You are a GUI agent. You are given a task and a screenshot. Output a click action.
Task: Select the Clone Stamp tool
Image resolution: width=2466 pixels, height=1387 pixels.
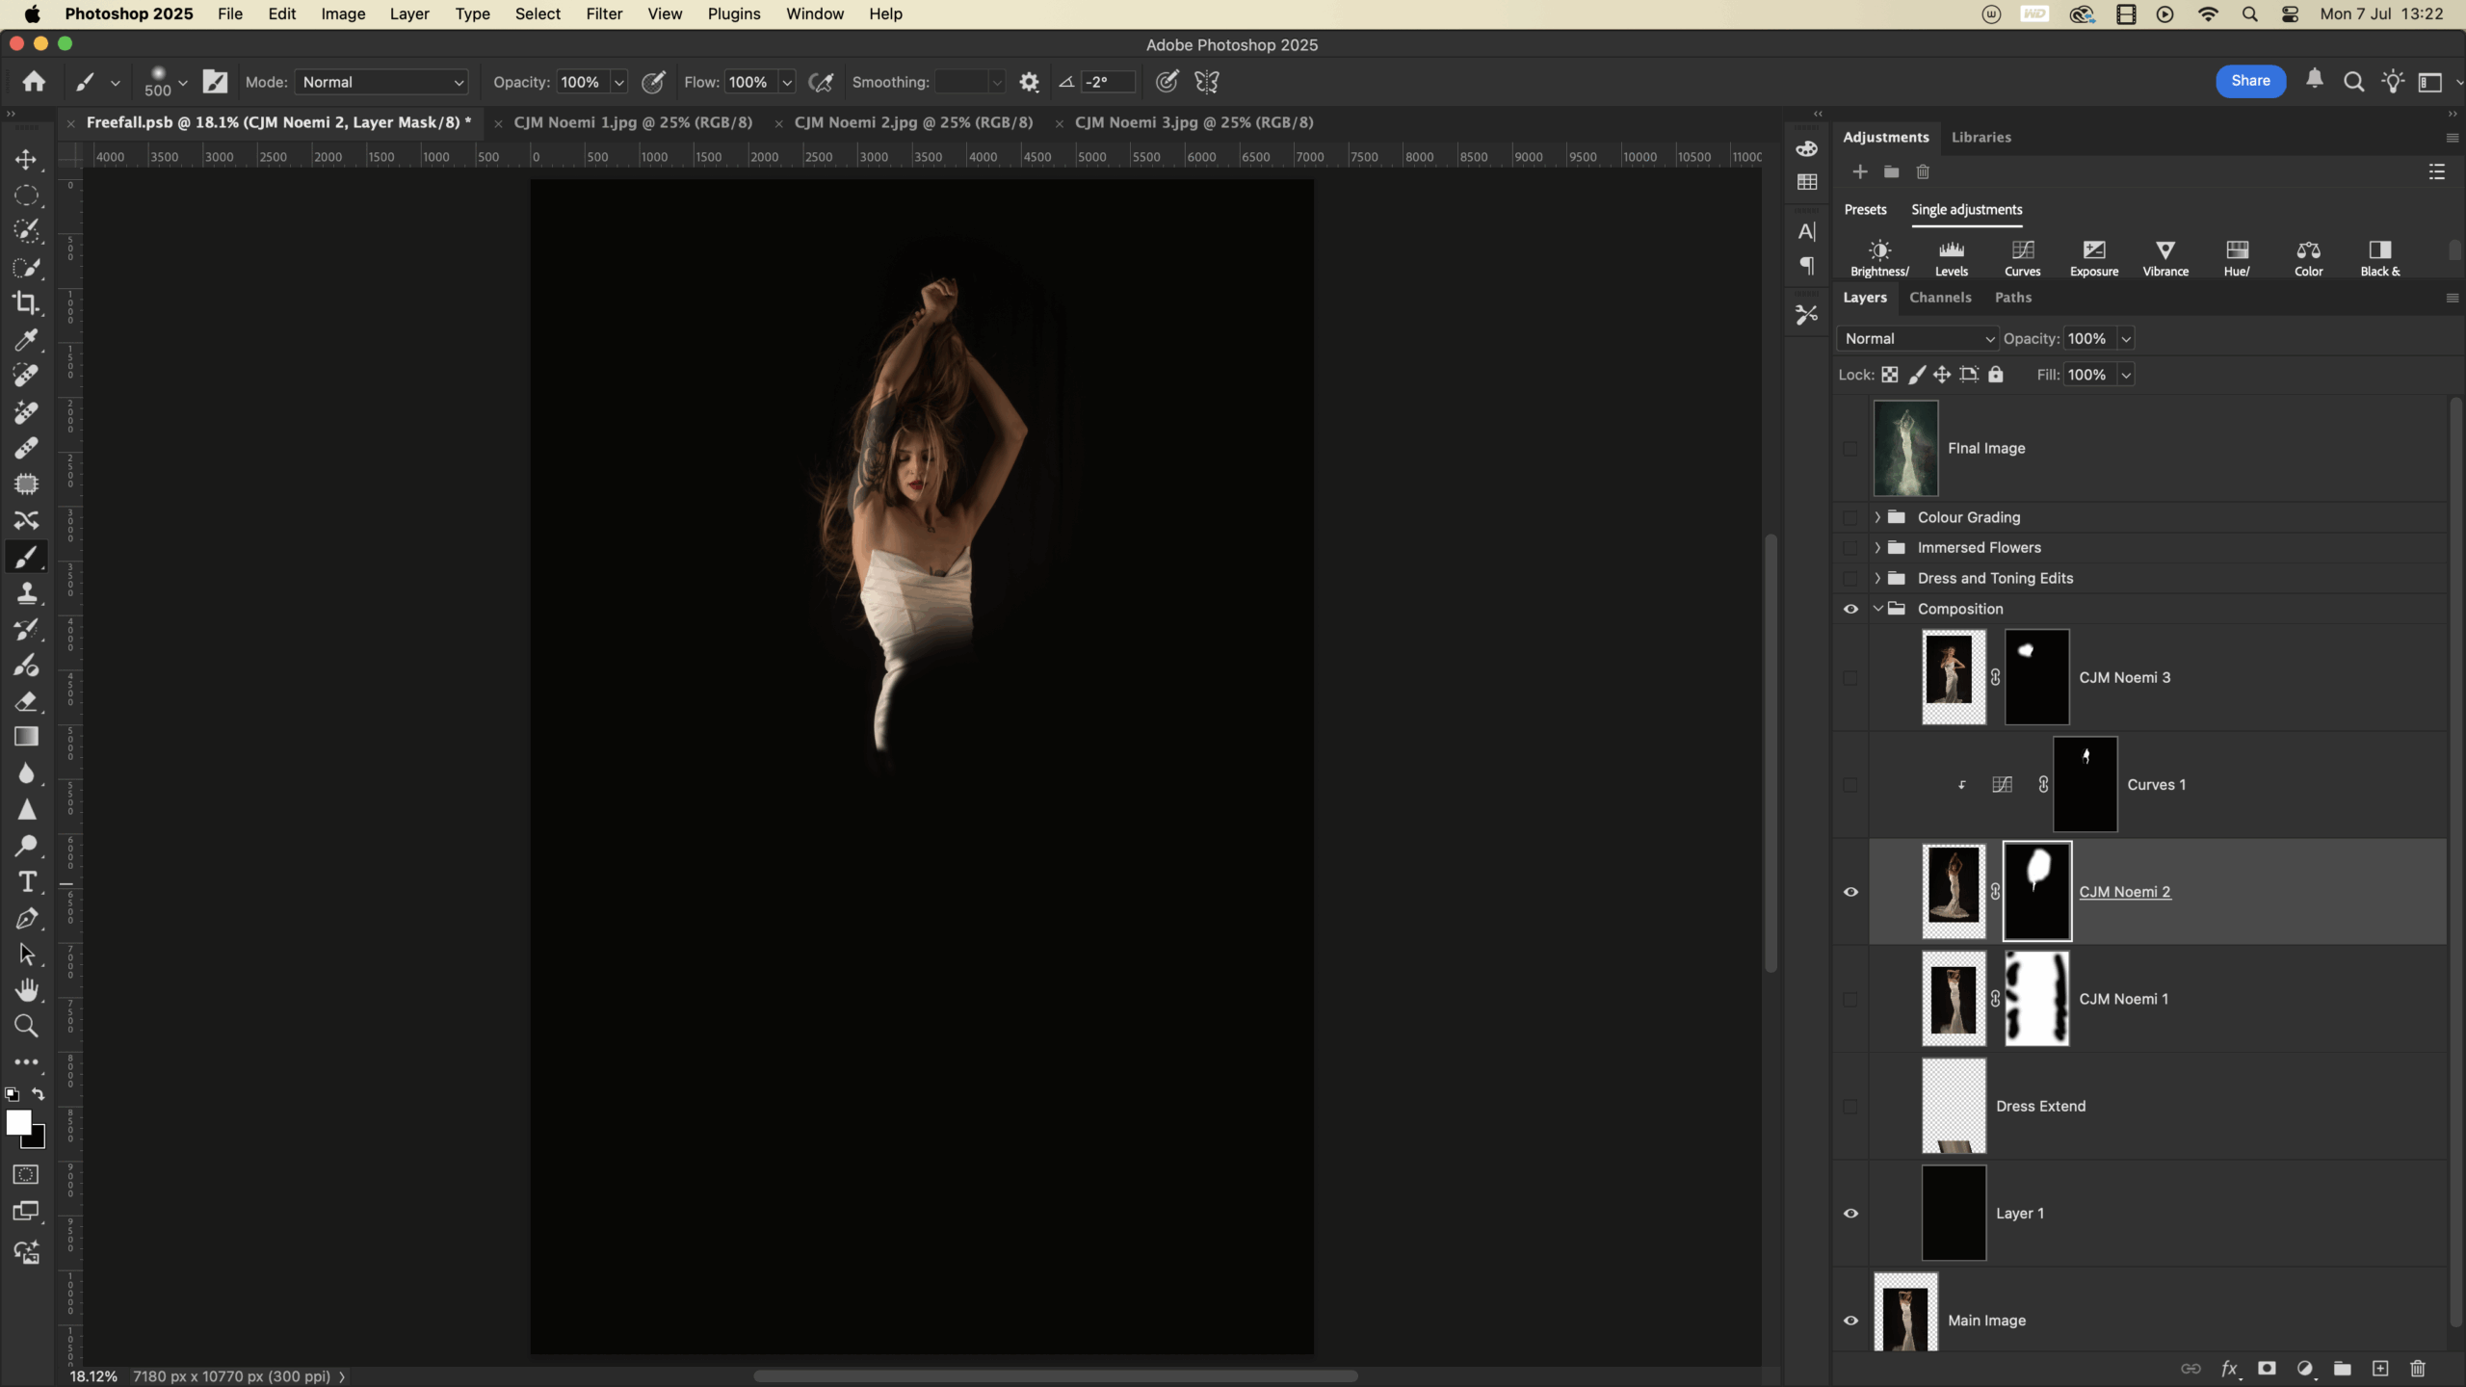pyautogui.click(x=26, y=592)
